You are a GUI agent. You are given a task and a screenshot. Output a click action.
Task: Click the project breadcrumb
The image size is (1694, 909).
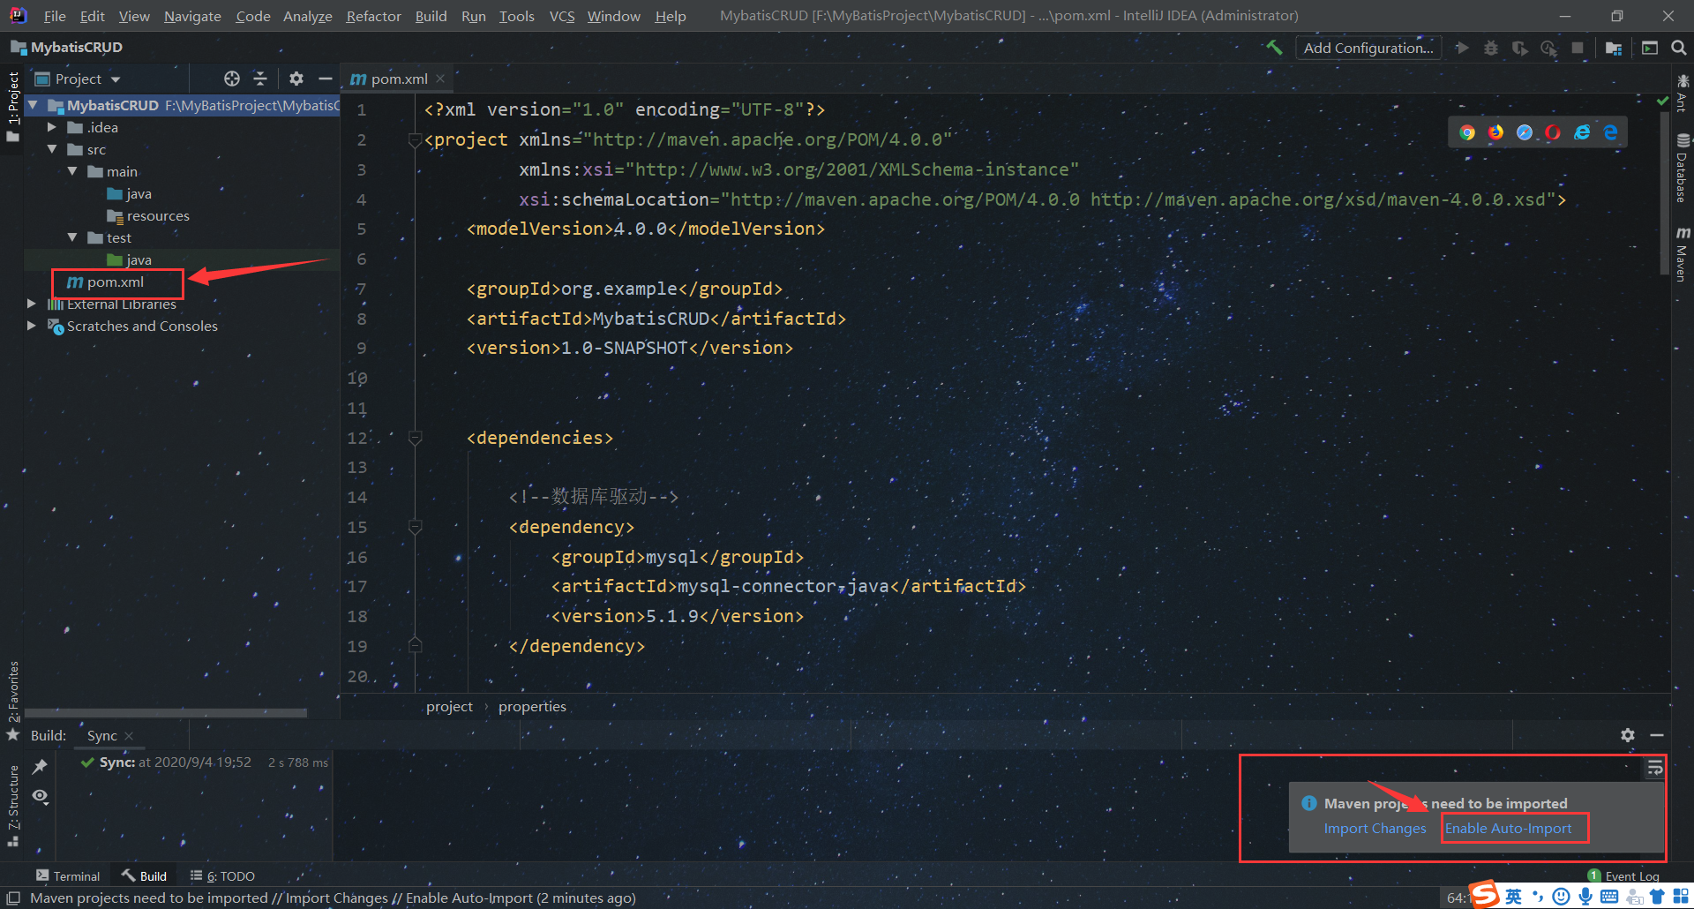pyautogui.click(x=449, y=707)
